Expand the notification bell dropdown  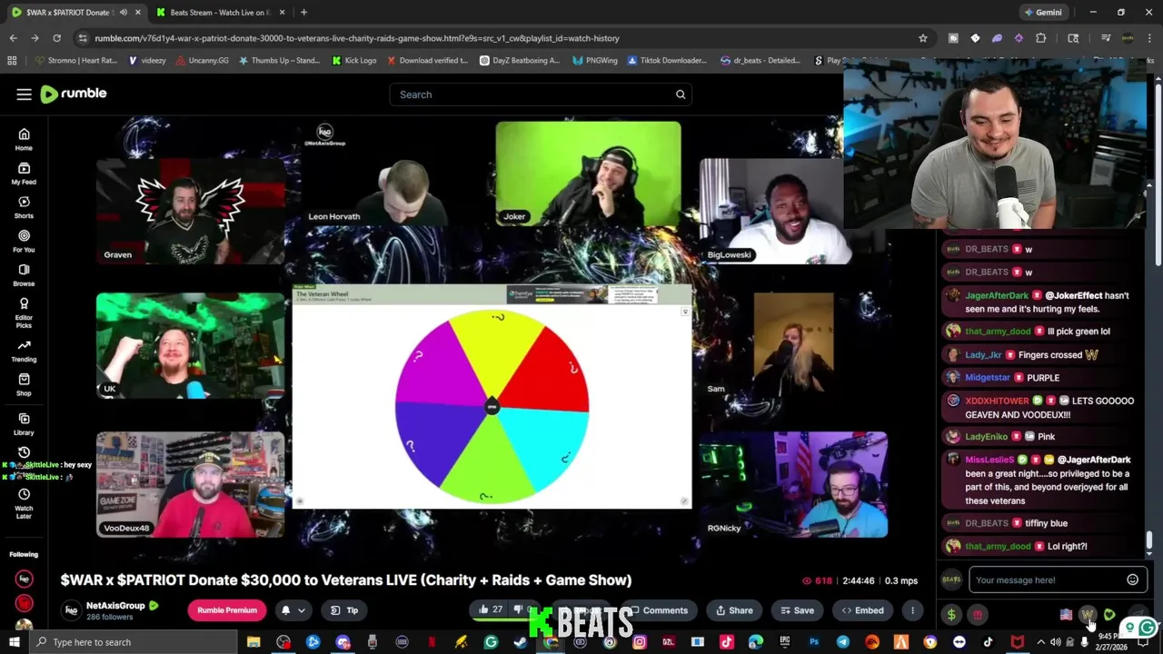tap(301, 610)
